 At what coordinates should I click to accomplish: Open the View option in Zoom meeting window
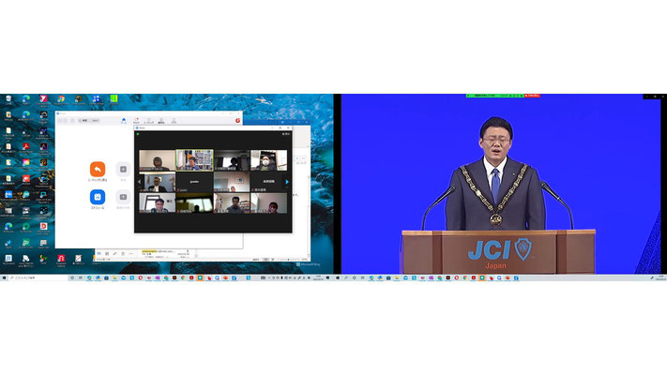(286, 134)
